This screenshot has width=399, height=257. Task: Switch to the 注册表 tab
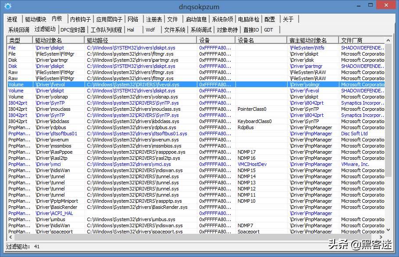pos(153,19)
